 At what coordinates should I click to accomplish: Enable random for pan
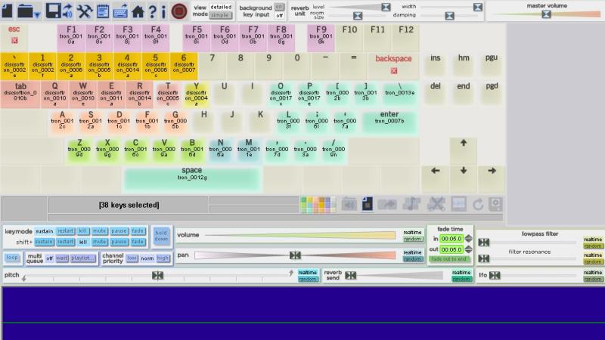click(x=412, y=259)
